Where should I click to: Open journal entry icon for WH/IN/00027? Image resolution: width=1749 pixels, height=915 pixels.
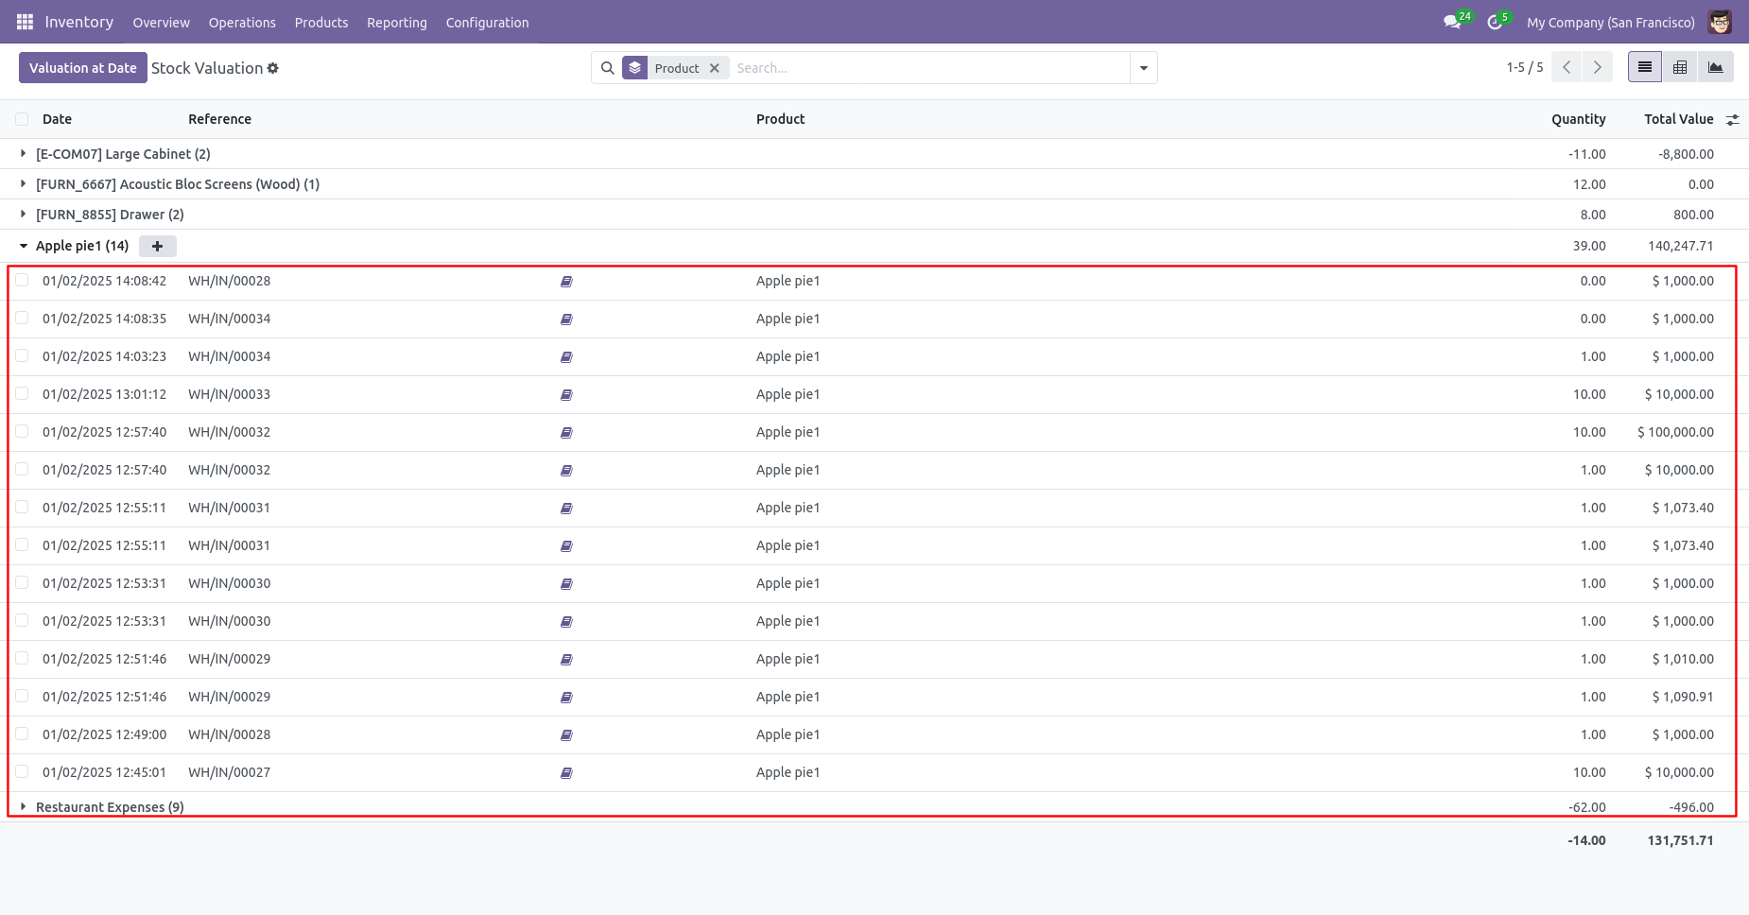pyautogui.click(x=566, y=773)
